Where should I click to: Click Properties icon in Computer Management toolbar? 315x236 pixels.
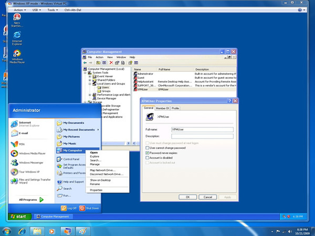[117, 63]
